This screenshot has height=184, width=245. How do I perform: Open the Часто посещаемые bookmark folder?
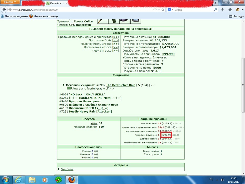click(14, 16)
